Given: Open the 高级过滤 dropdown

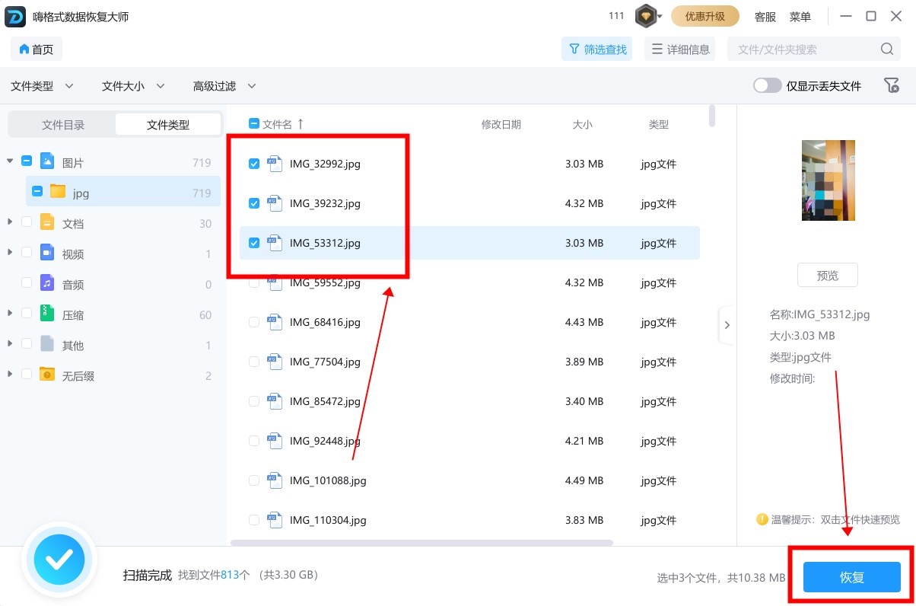Looking at the screenshot, I should coord(224,86).
